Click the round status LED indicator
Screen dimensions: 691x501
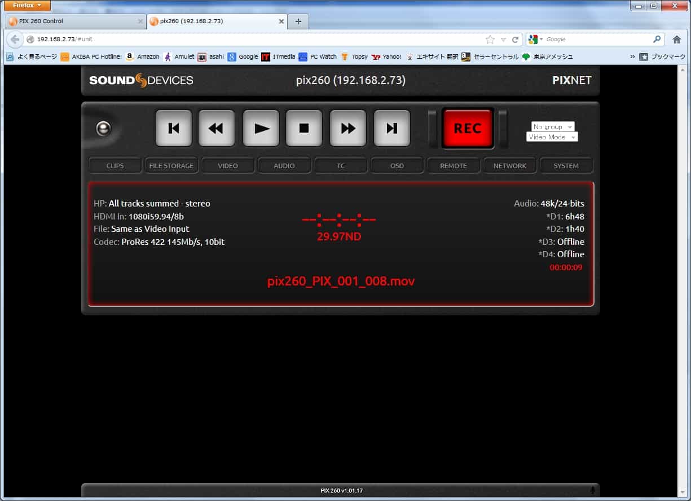point(104,129)
